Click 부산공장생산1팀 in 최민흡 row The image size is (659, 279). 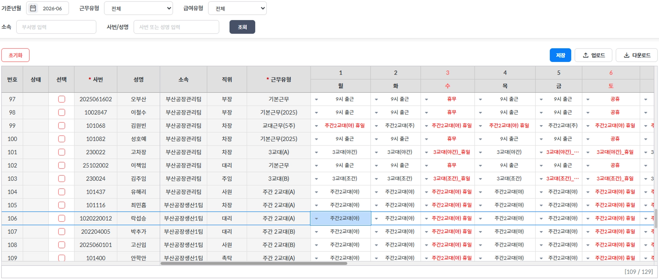tap(183, 205)
